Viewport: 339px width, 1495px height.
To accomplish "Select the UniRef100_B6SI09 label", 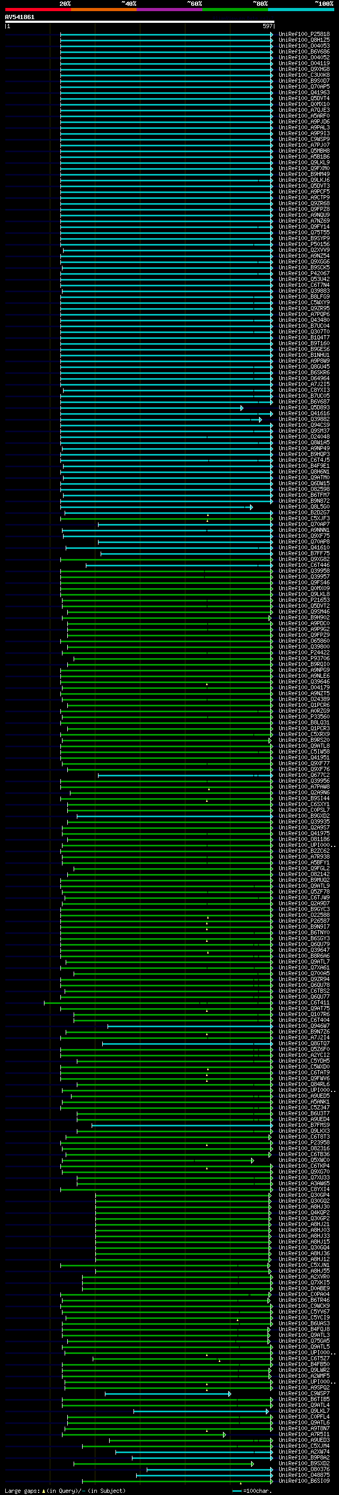I will pyautogui.click(x=304, y=1482).
